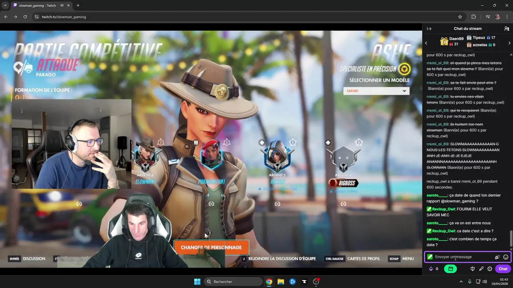Show previous gift leaderboard entry
Viewport: 513px width, 288px height.
tap(426, 43)
